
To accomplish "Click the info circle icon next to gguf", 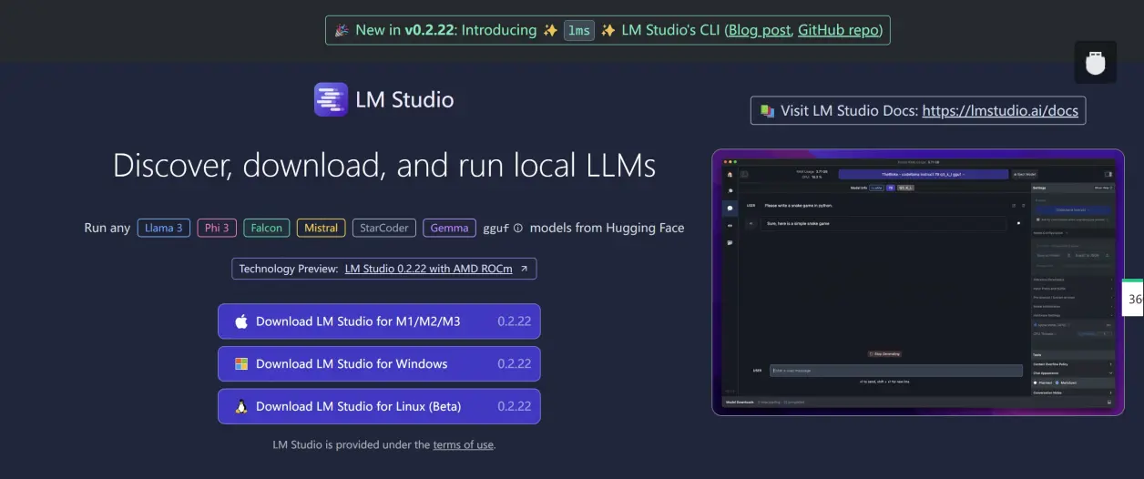I will coord(518,229).
